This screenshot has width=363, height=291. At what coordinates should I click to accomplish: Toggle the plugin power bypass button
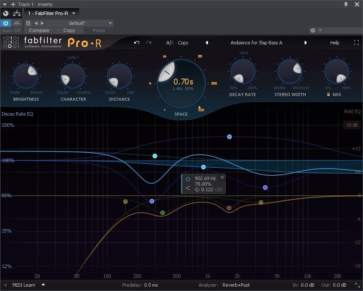click(6, 23)
